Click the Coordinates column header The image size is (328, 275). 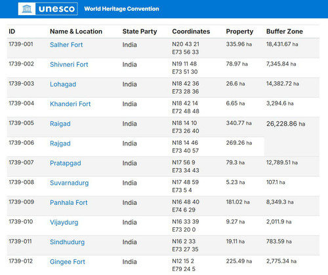click(191, 31)
